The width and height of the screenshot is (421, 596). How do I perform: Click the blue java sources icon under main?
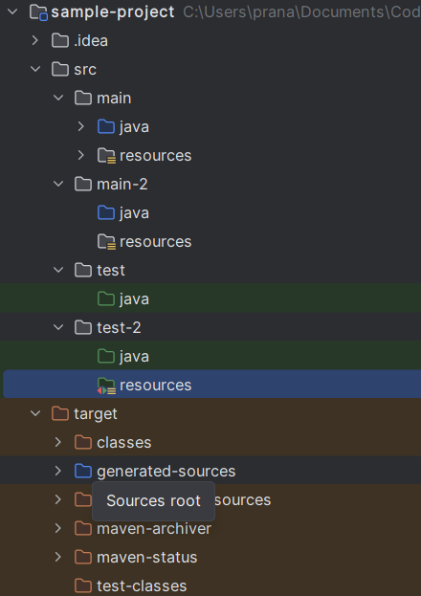click(106, 126)
